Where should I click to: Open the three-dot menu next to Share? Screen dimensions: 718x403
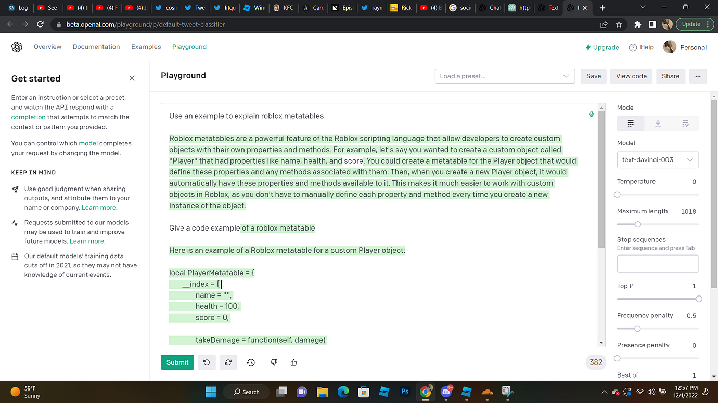click(x=698, y=76)
